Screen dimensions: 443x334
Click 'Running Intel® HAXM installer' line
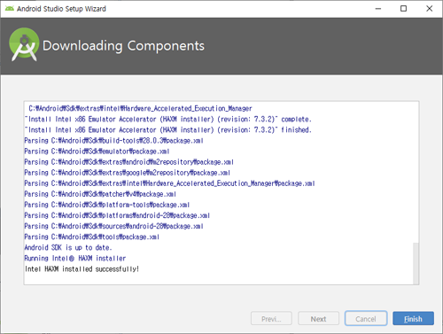75,258
